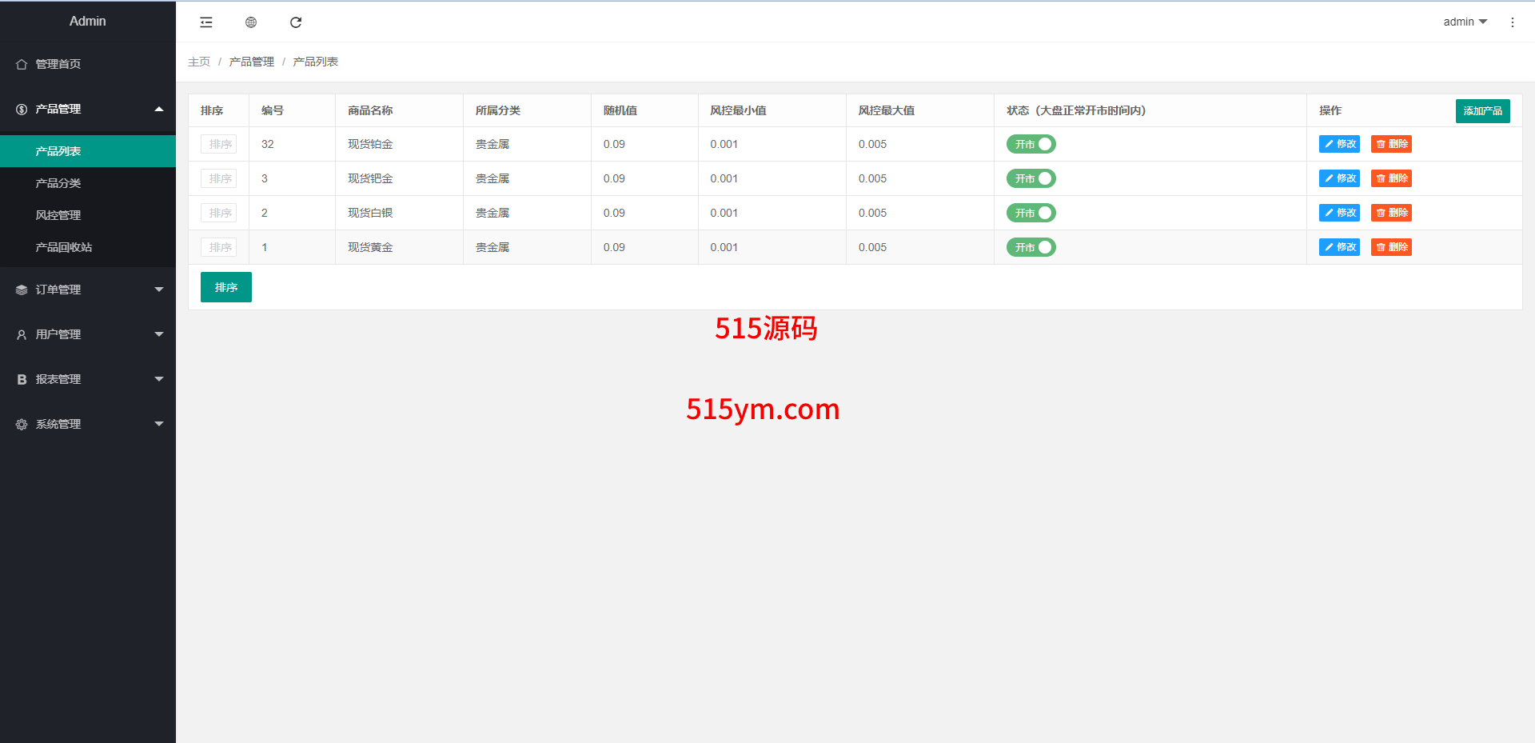Expand the 报表管理 menu arrow
This screenshot has width=1535, height=743.
[x=158, y=379]
